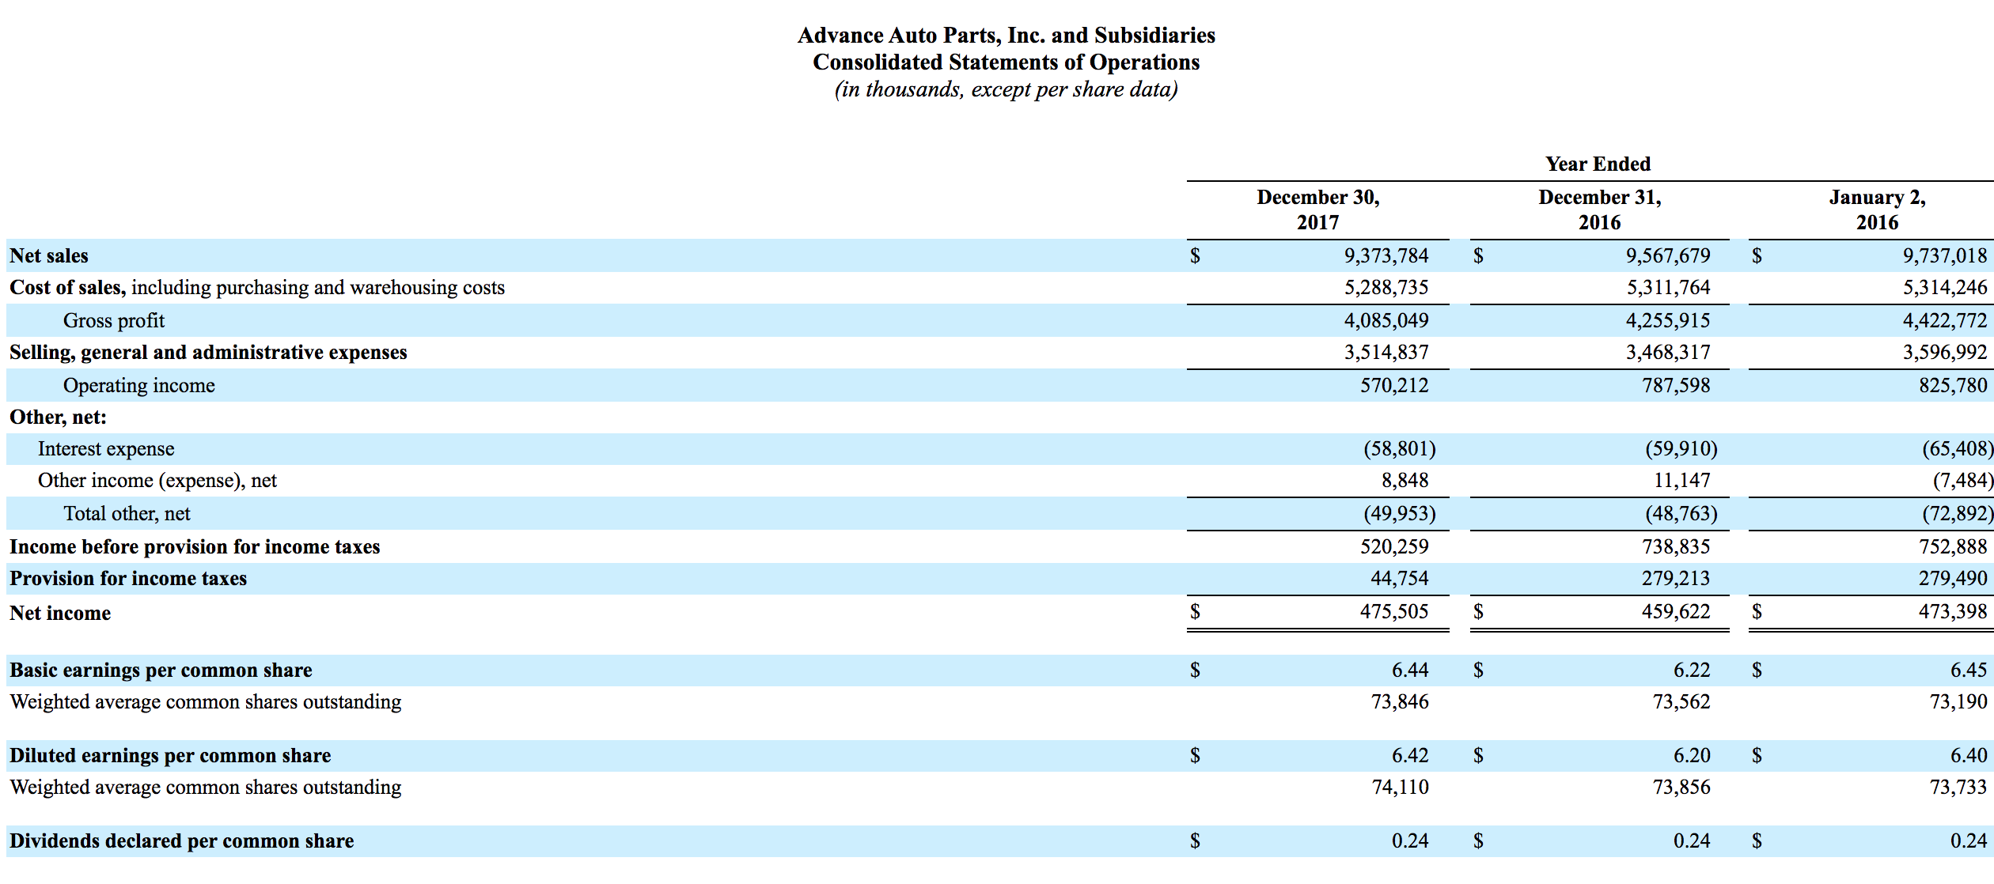Select diluted shares value 74,110
This screenshot has height=884, width=1994.
(x=1400, y=788)
